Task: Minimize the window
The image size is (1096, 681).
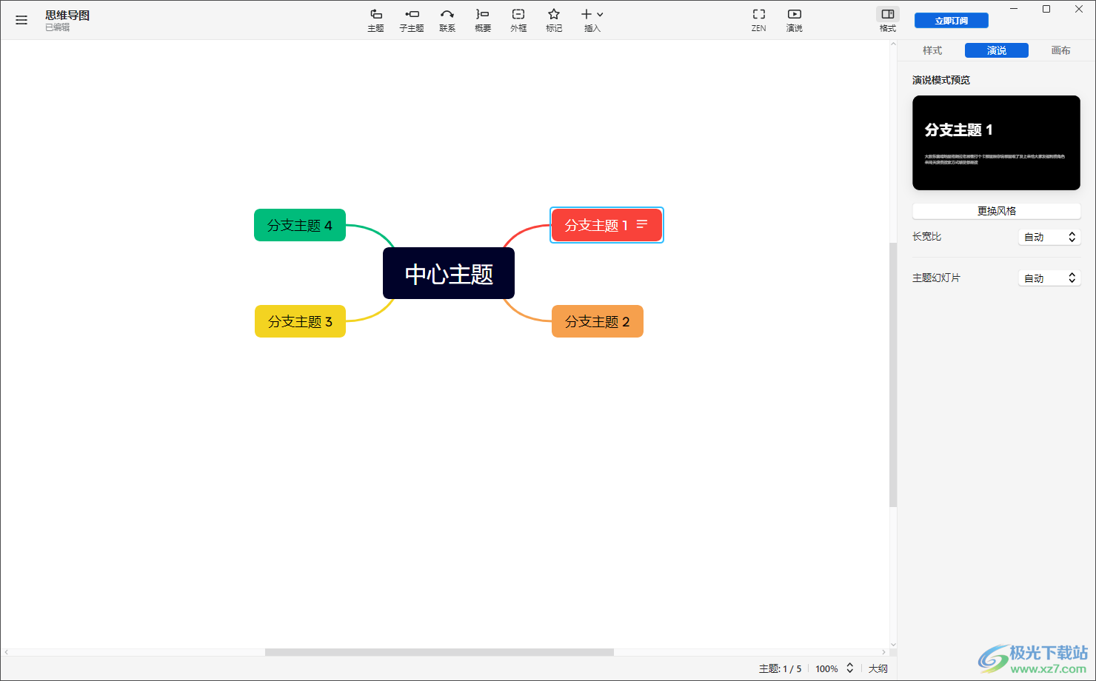Action: (x=1014, y=9)
